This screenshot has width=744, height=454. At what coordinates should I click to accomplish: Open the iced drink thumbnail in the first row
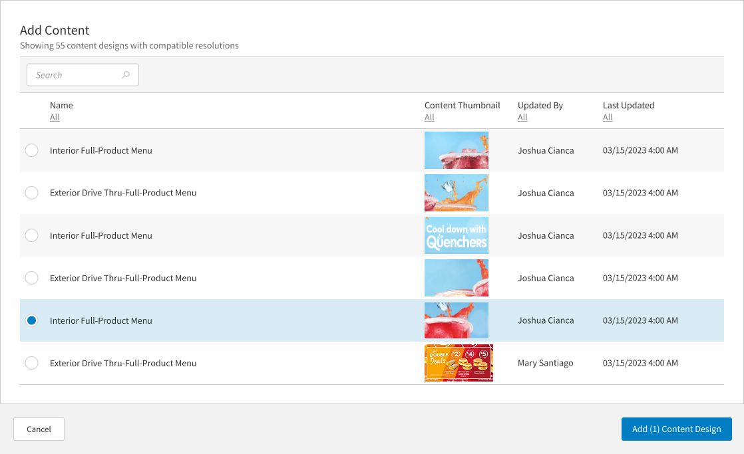pyautogui.click(x=457, y=150)
